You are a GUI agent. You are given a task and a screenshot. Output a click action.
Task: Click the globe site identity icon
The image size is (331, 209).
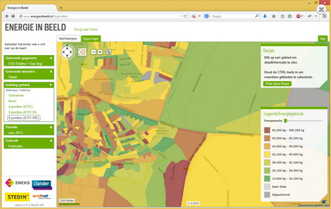point(20,16)
